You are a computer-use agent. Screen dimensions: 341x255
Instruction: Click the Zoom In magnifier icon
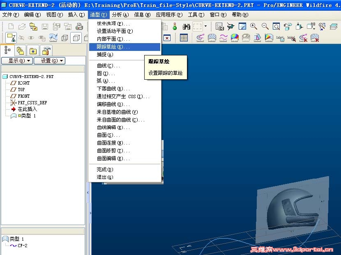pyautogui.click(x=253, y=27)
